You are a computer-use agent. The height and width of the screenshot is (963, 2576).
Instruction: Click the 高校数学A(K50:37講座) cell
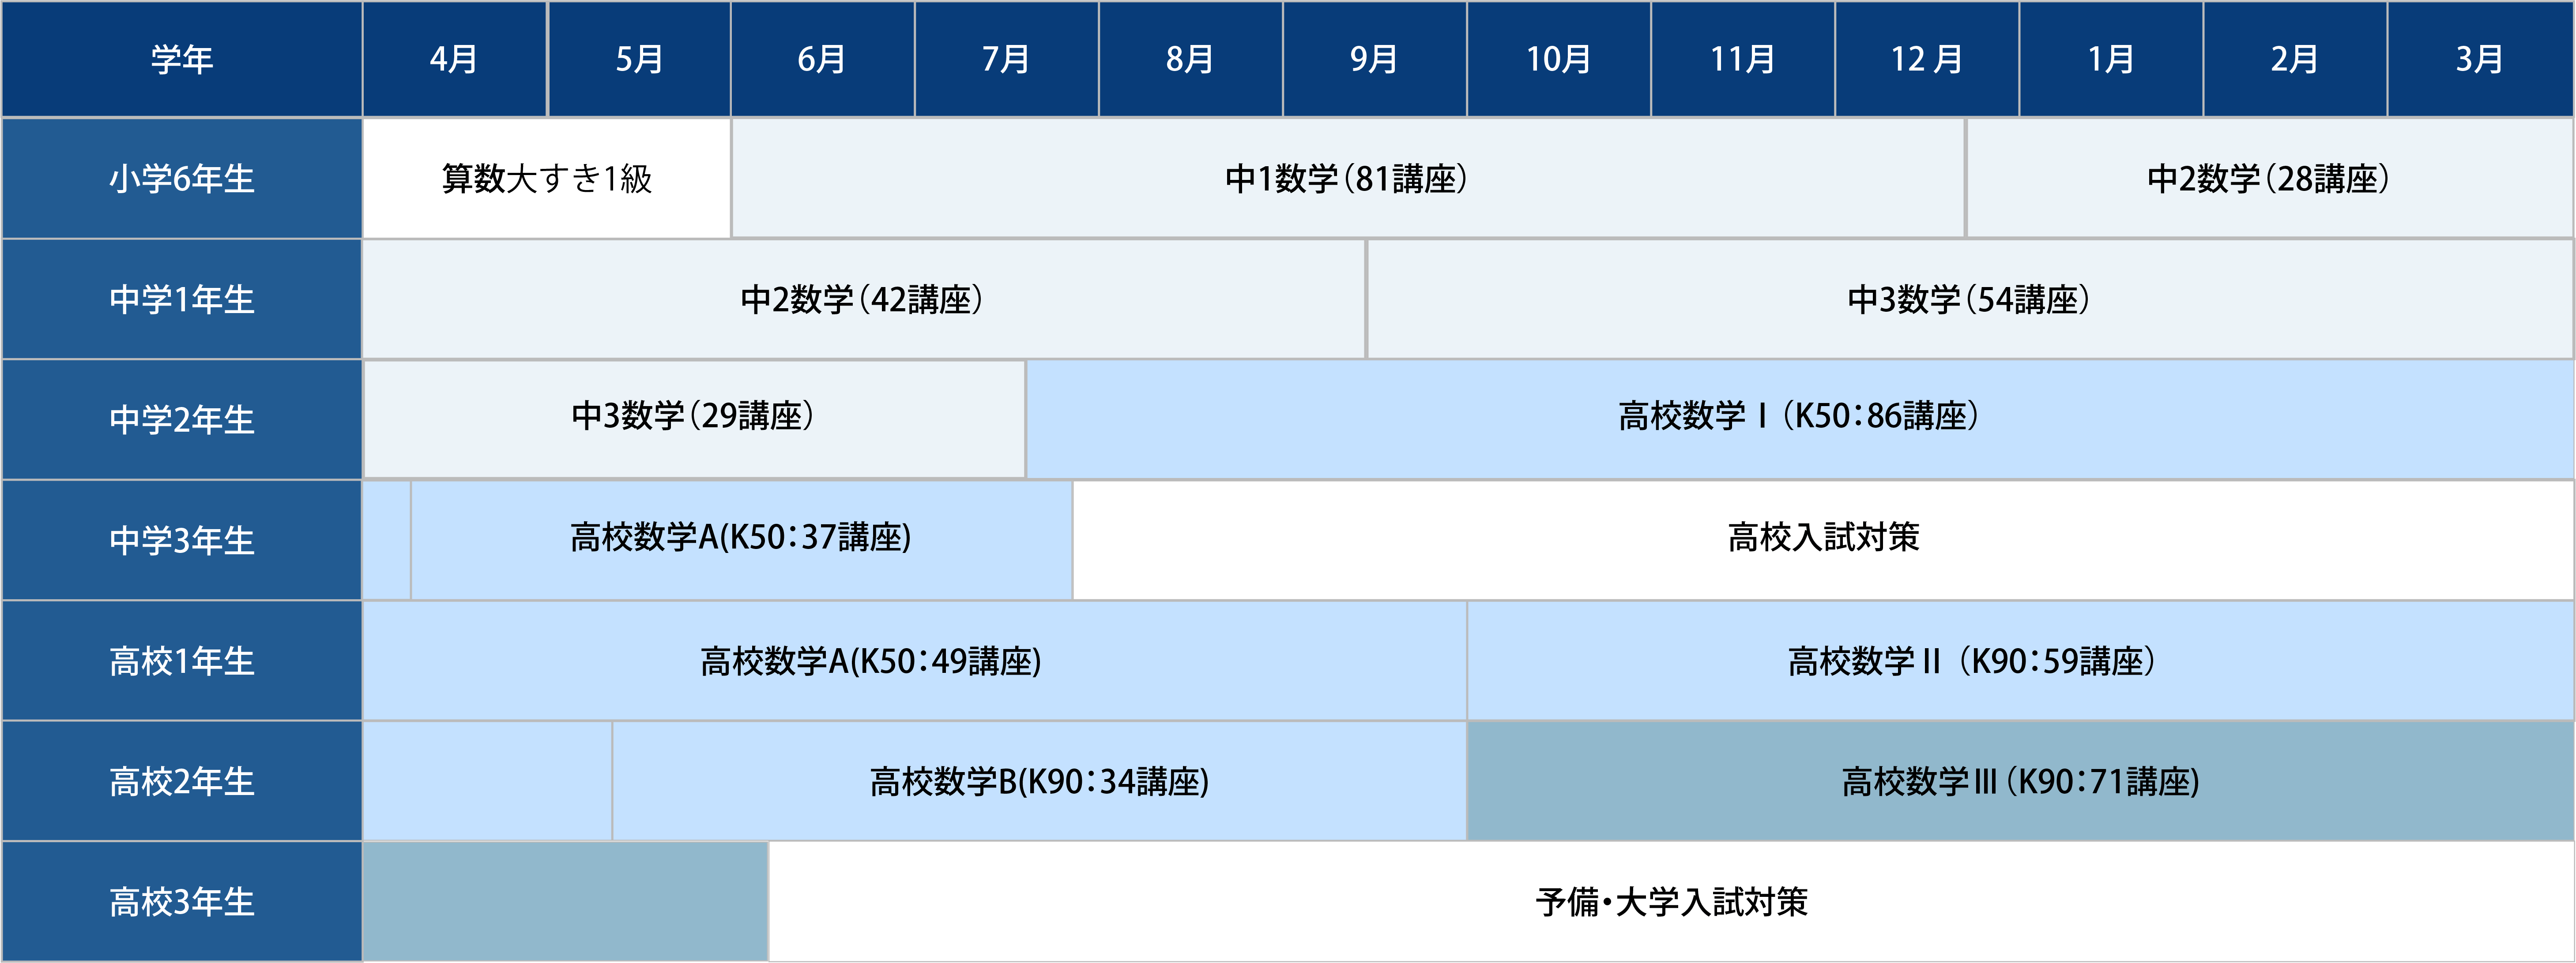pos(741,541)
